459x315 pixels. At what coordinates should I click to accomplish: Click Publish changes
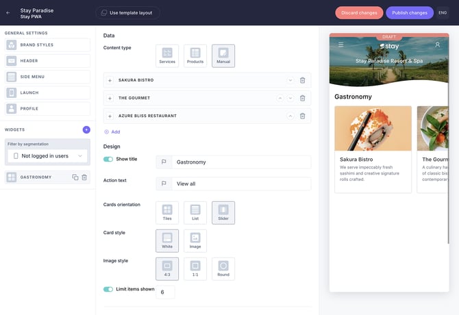410,13
